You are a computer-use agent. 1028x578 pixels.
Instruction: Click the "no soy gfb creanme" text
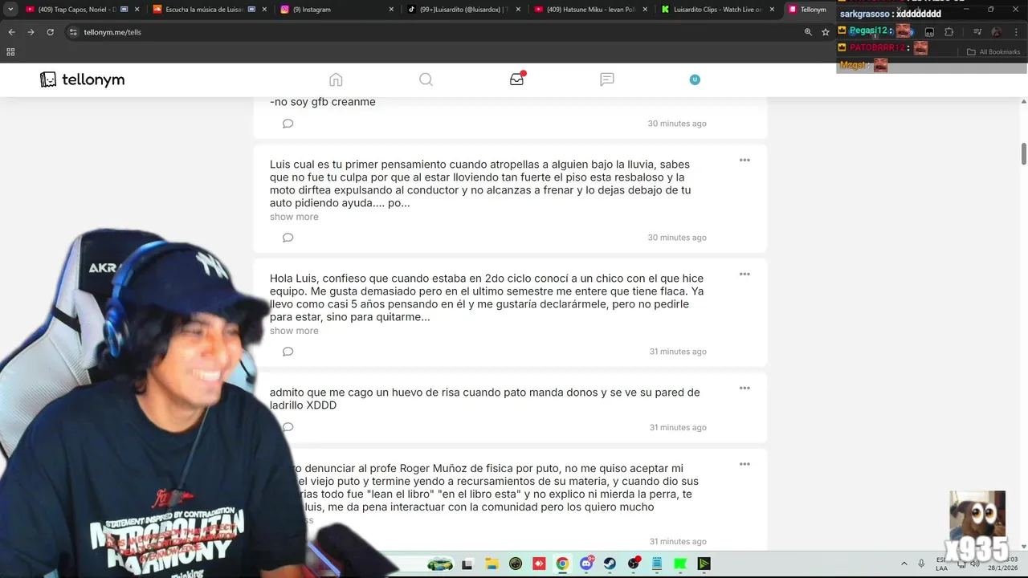[x=323, y=102]
